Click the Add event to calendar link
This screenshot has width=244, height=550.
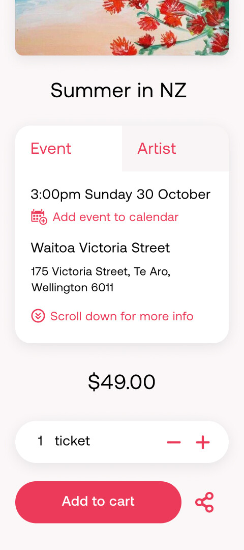pyautogui.click(x=115, y=217)
